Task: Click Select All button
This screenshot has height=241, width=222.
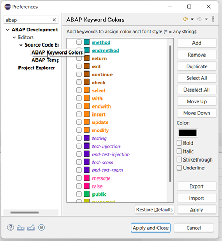Action: coord(197,78)
